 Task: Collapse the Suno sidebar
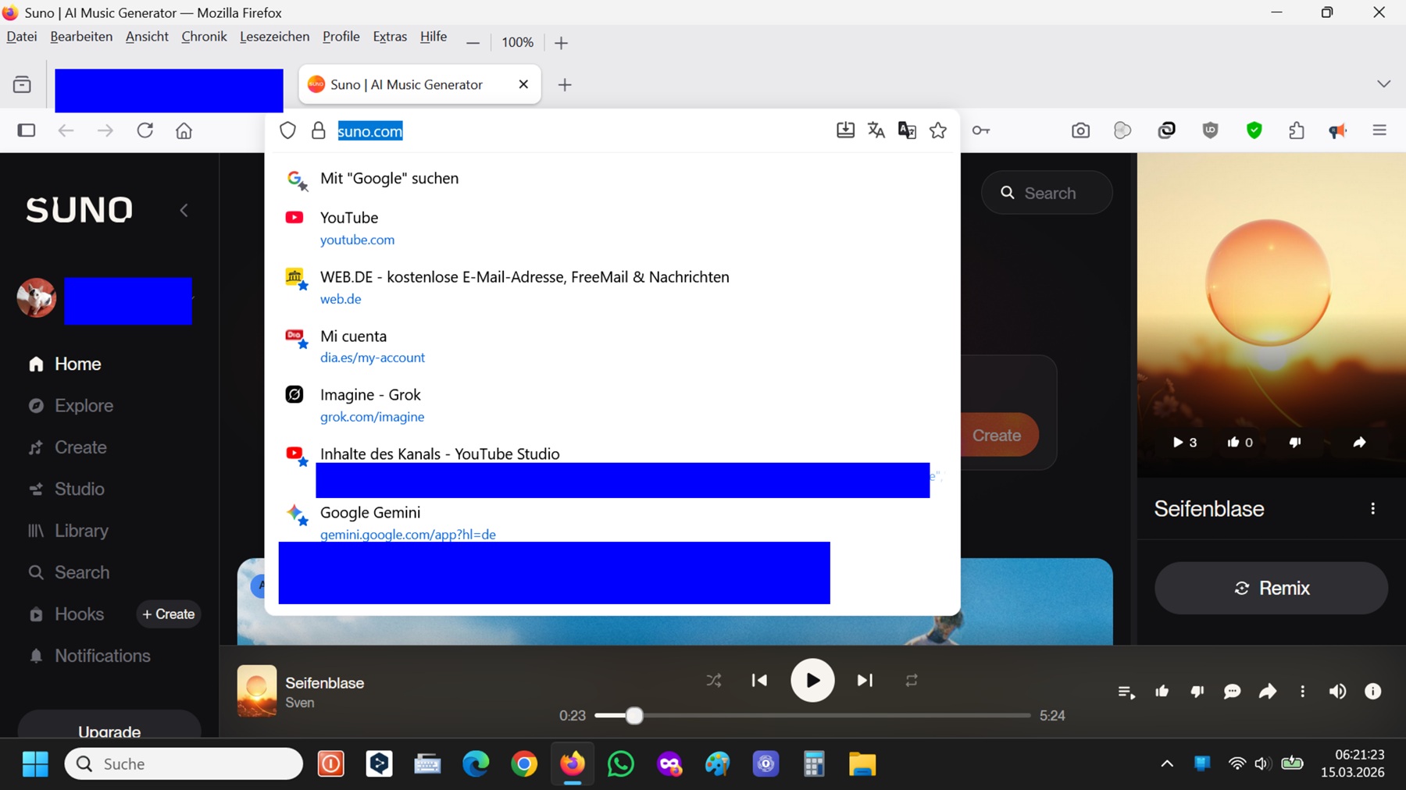[x=184, y=210]
